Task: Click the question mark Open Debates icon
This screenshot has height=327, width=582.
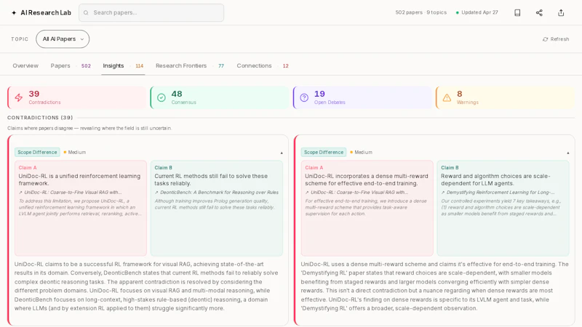Action: [304, 97]
